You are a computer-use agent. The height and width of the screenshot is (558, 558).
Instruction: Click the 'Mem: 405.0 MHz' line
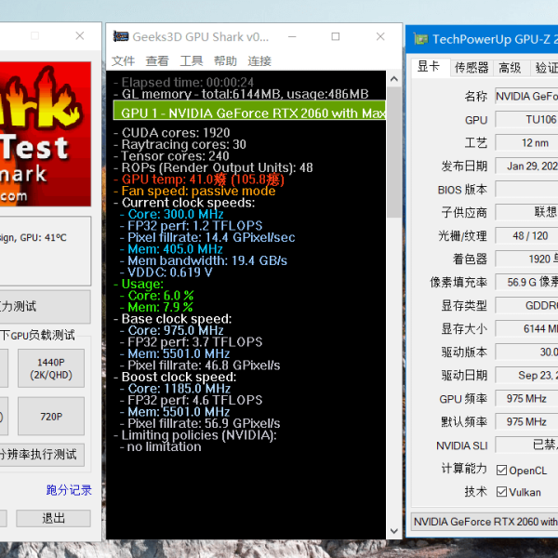[171, 249]
